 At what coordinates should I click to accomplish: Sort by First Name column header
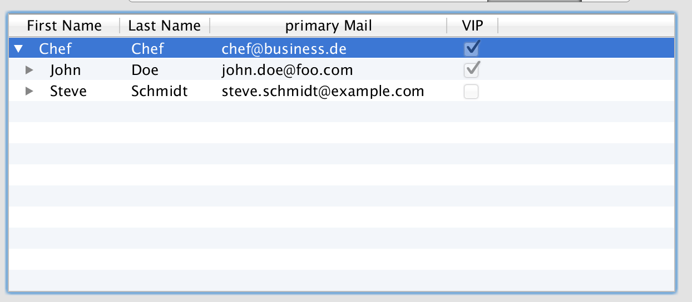[64, 26]
